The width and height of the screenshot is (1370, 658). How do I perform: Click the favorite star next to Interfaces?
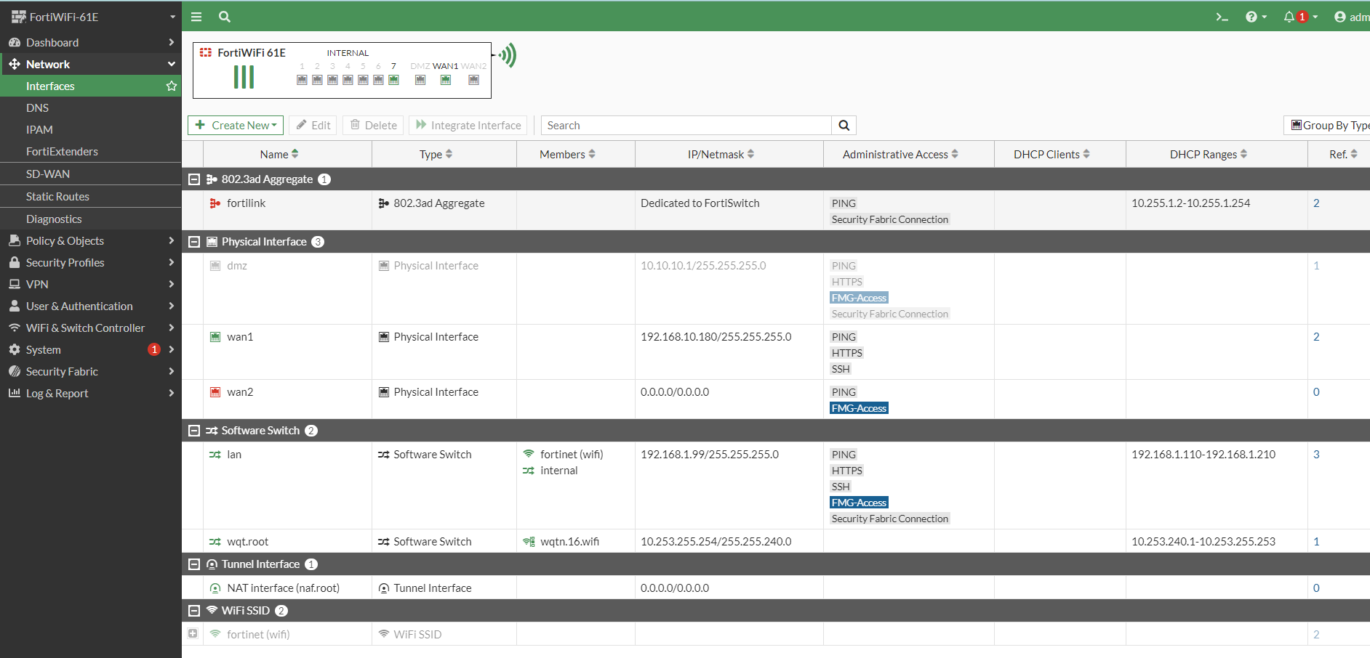click(172, 86)
